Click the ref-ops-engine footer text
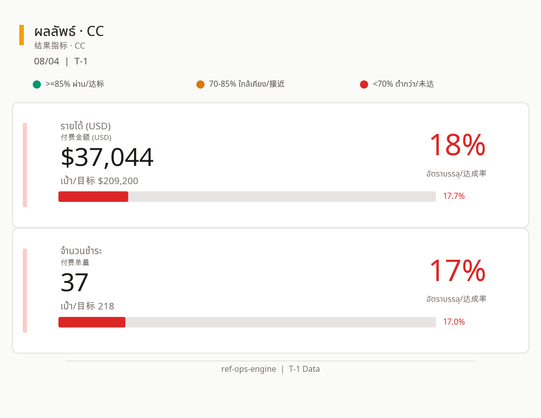 249,369
